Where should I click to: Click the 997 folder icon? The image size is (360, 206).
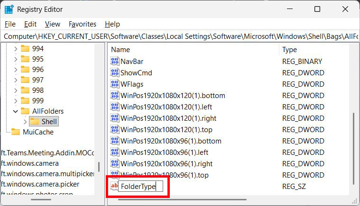pos(25,80)
